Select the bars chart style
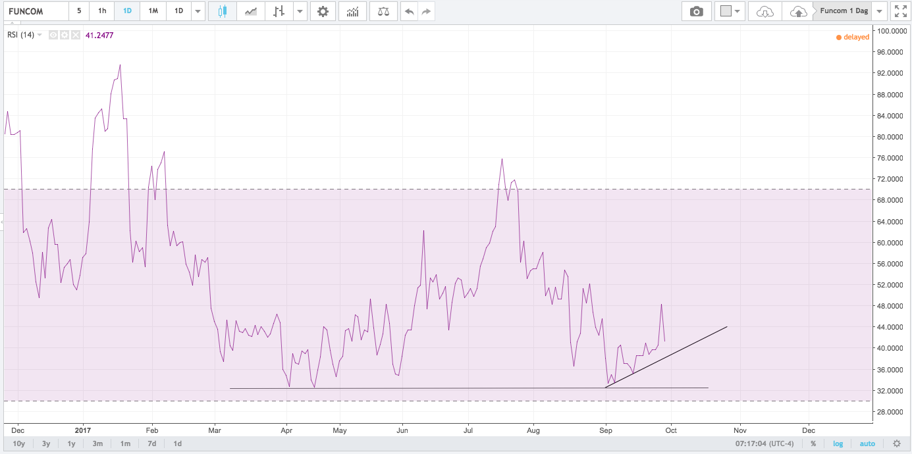The image size is (912, 454). coord(279,11)
